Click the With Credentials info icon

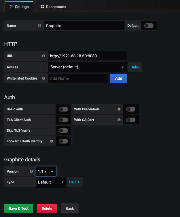coord(119,109)
